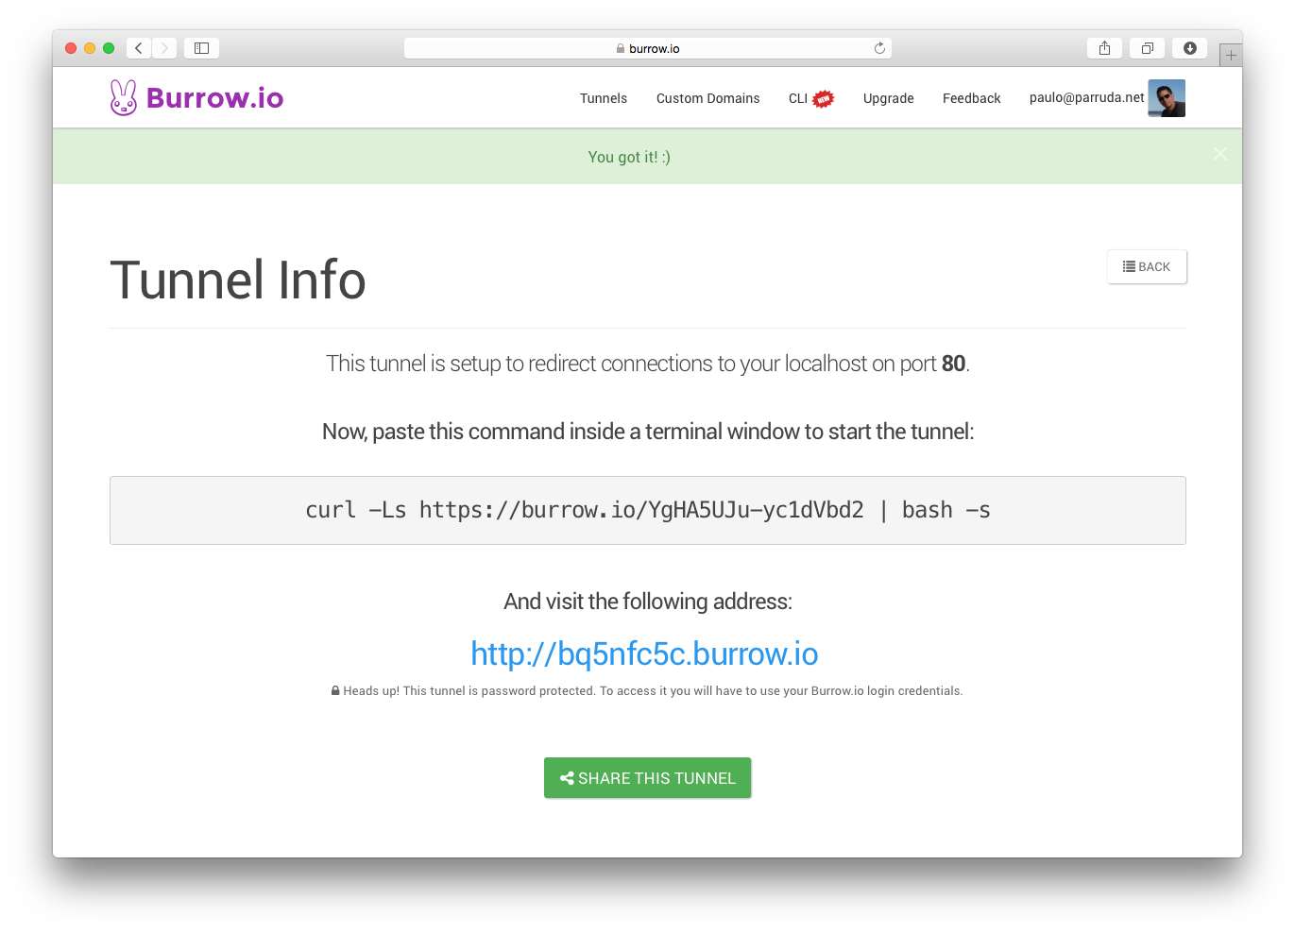The height and width of the screenshot is (933, 1295).
Task: Click the show tabs overview icon
Action: (x=1147, y=48)
